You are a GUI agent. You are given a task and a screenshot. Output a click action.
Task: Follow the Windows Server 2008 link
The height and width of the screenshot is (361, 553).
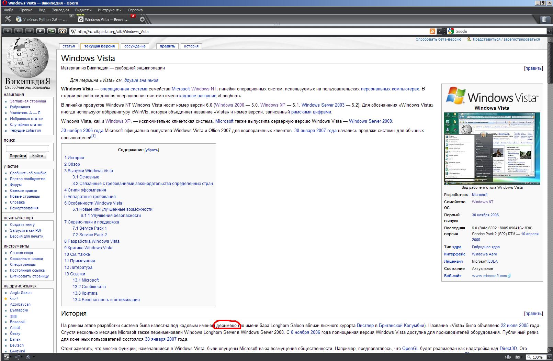click(x=370, y=121)
